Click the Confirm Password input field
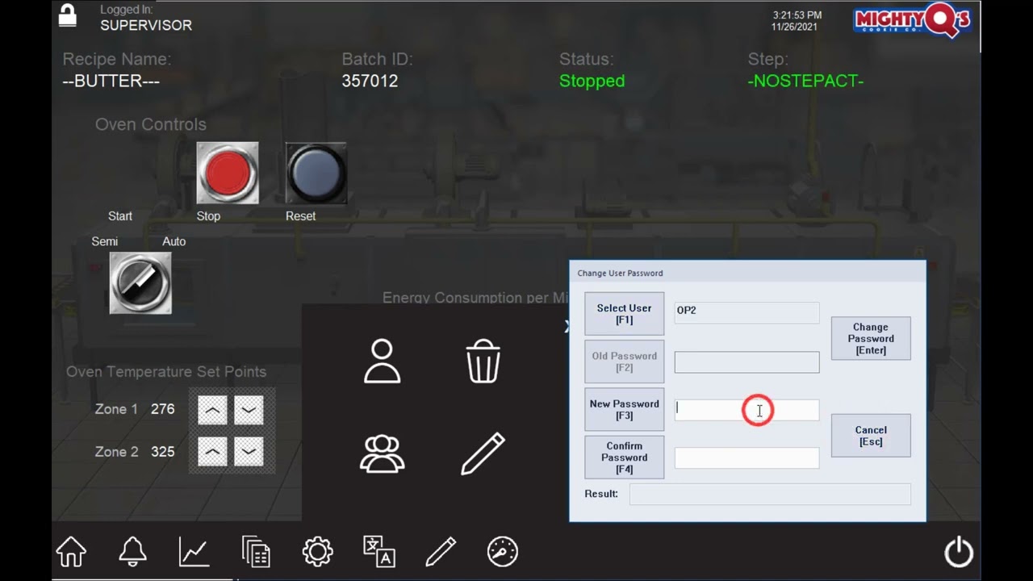Screen dimensions: 1033x581 (x=747, y=458)
